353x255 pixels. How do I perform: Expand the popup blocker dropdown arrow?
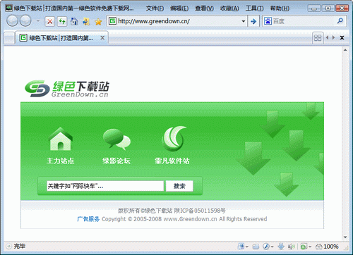pyautogui.click(x=310, y=247)
